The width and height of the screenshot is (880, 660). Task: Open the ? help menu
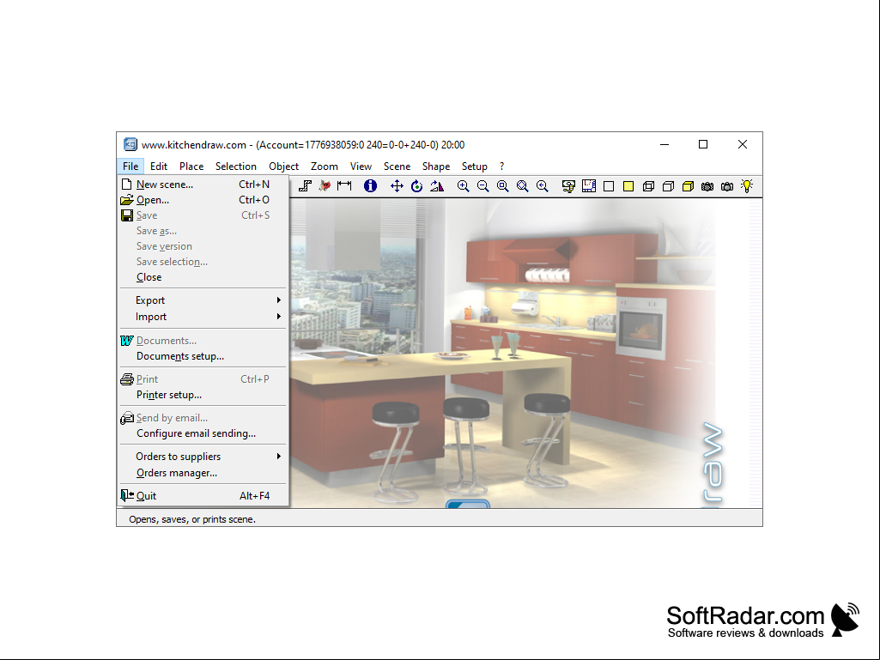click(x=501, y=167)
